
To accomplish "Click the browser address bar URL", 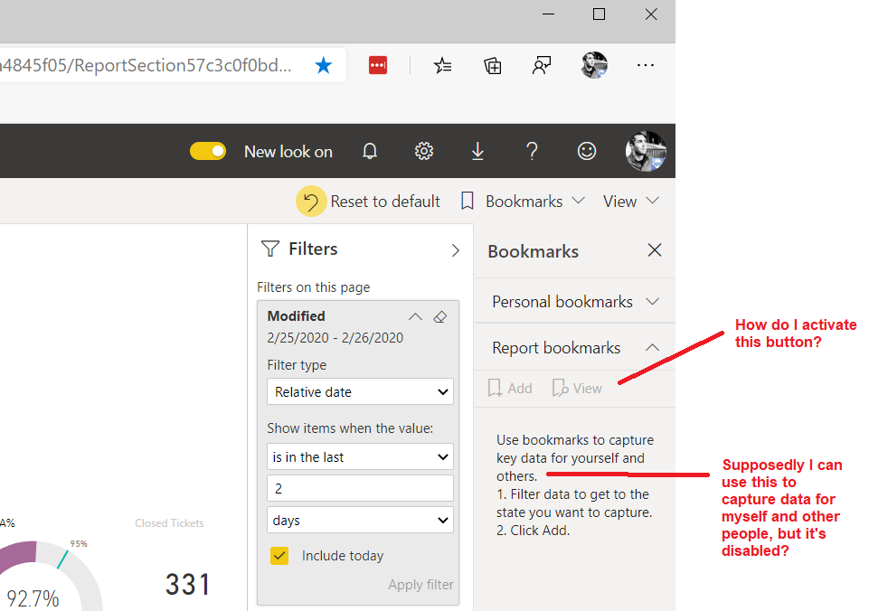I will 146,65.
